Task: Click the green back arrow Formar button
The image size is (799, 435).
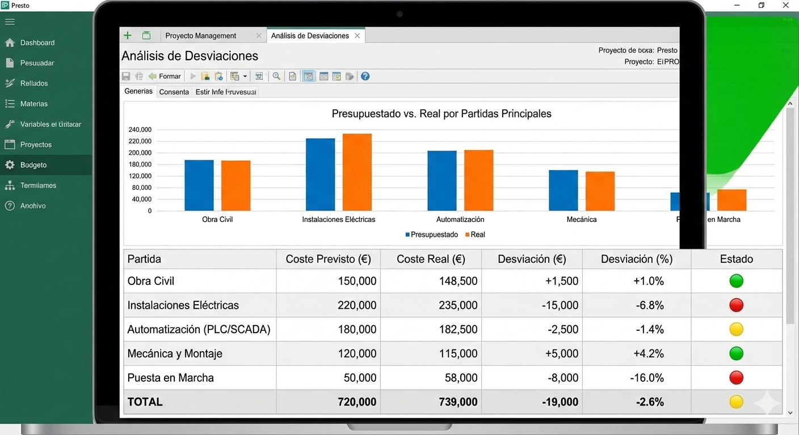Action: click(x=165, y=76)
